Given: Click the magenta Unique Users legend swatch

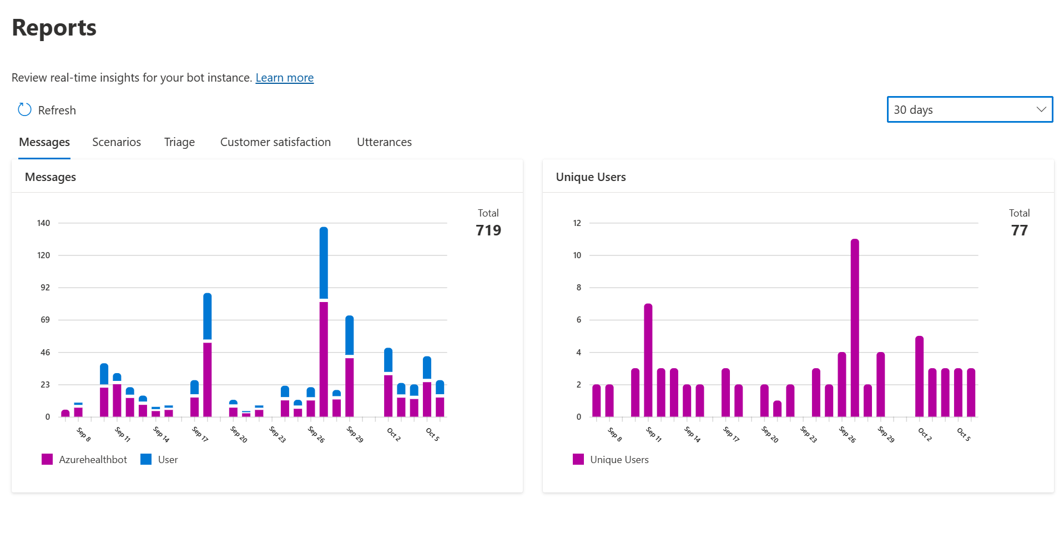Looking at the screenshot, I should tap(578, 459).
